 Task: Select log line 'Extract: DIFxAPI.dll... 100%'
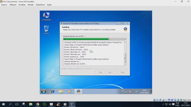pyautogui.click(x=74, y=47)
